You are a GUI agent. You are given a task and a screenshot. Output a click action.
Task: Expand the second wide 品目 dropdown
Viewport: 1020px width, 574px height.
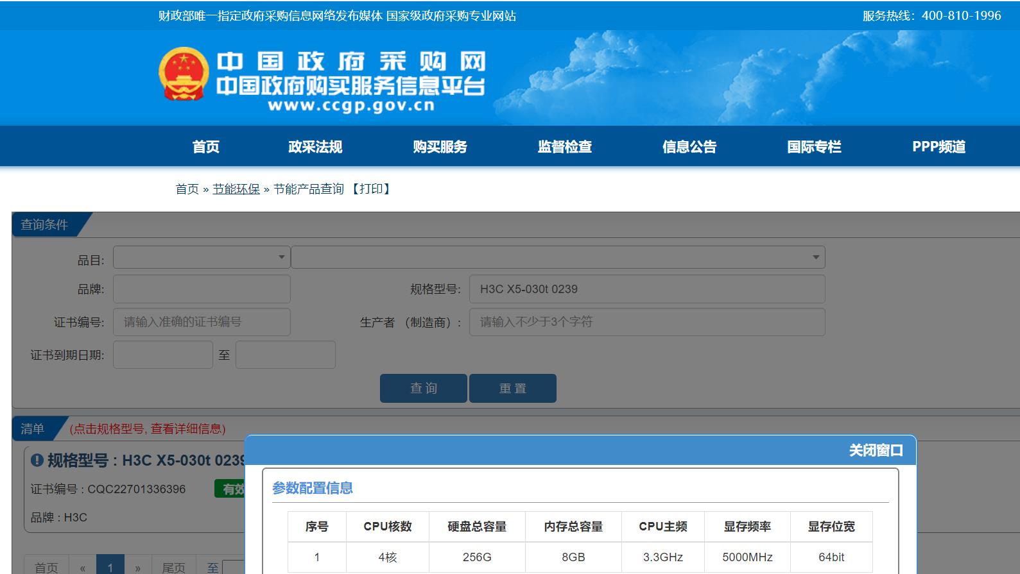pos(558,257)
